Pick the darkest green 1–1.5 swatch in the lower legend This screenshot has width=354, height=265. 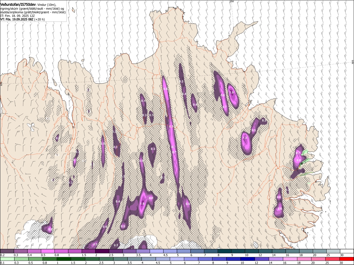pyautogui.click(x=64, y=259)
